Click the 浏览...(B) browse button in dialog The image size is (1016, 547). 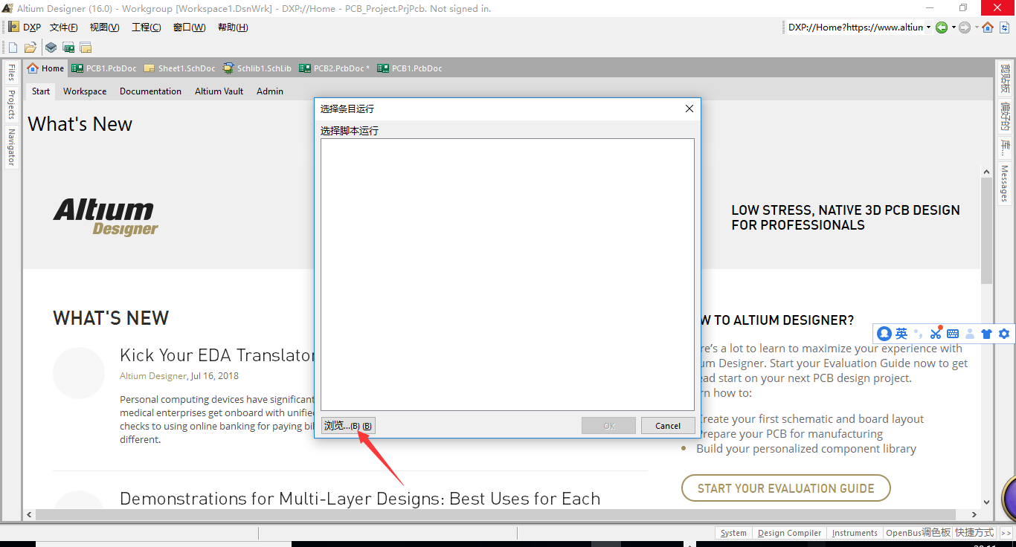coord(348,426)
